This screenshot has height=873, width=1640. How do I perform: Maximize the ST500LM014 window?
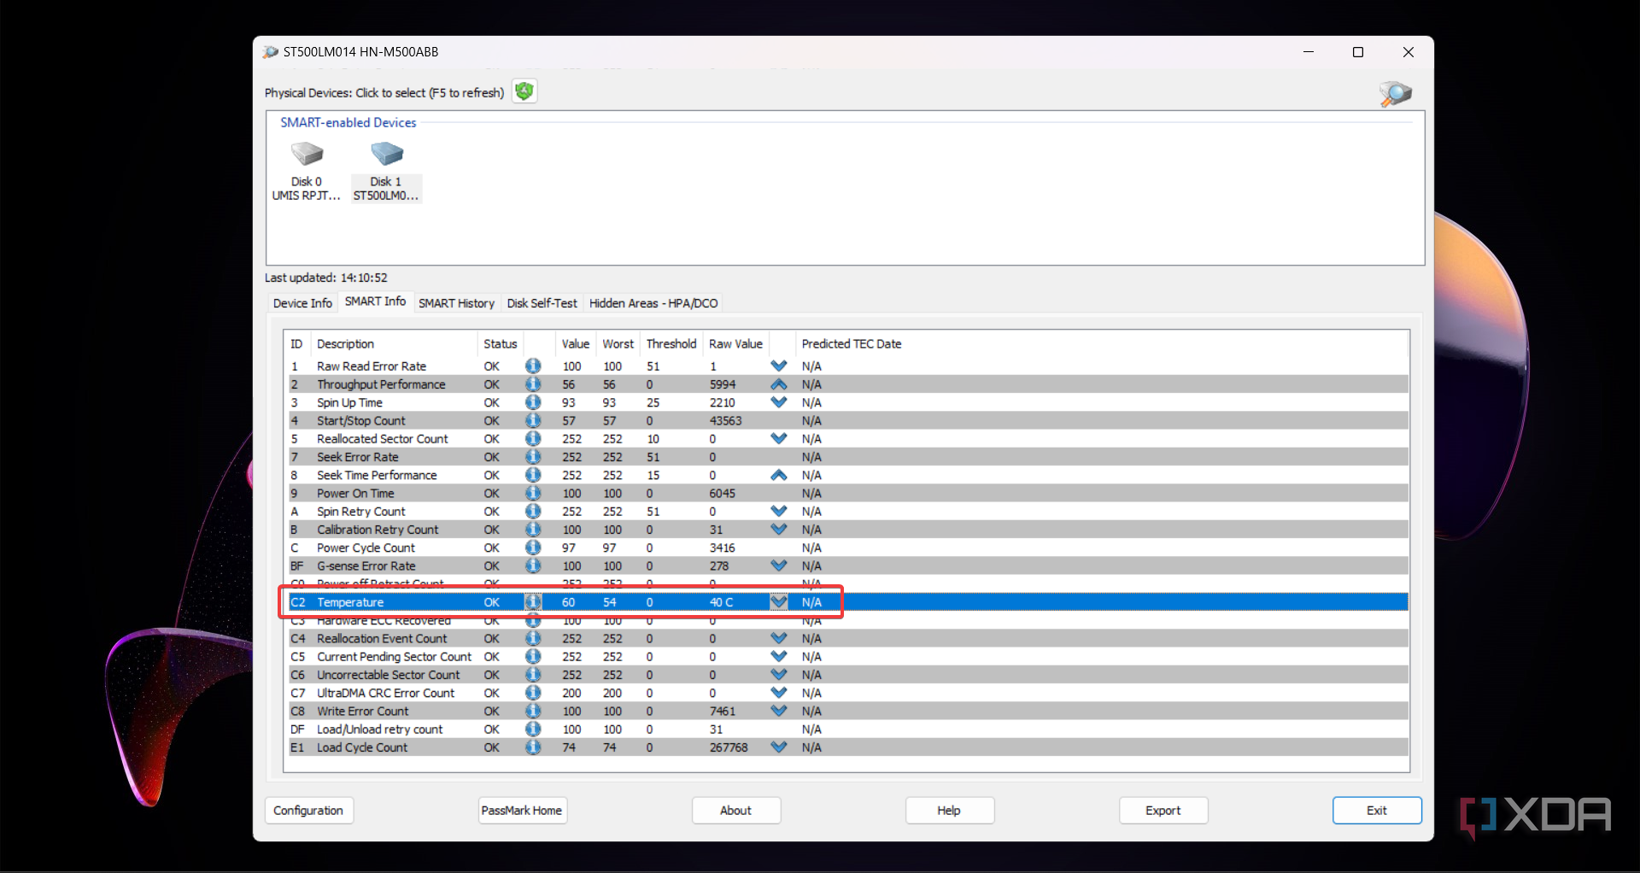1358,52
